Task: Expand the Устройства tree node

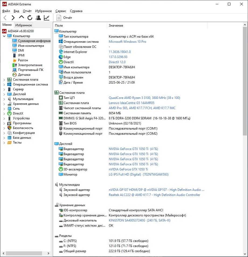Action: click(4, 119)
